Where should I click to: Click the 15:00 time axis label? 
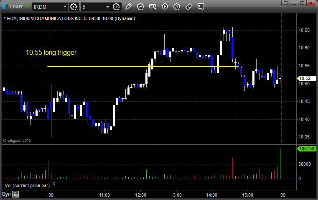tap(247, 195)
